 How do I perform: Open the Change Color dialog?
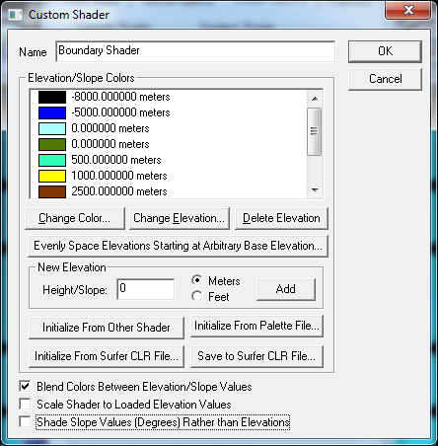coord(75,218)
